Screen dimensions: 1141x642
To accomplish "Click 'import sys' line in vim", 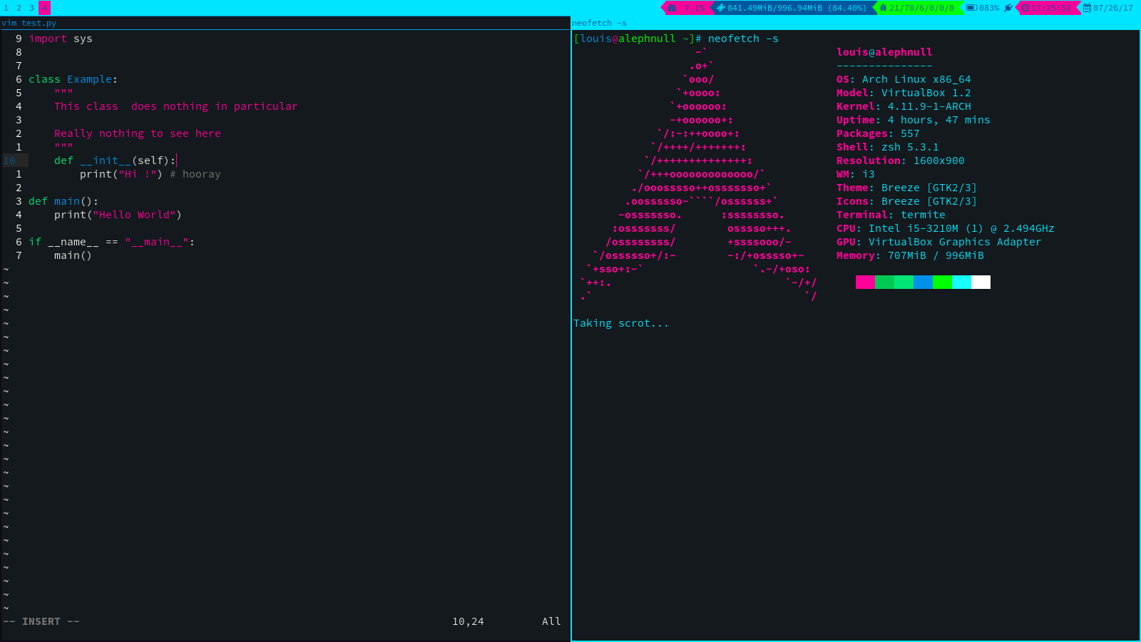I will 61,39.
